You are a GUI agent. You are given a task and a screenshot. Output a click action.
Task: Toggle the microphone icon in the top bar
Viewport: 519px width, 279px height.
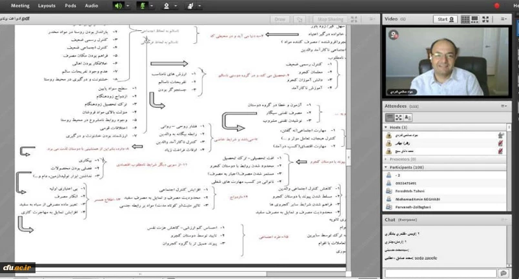(x=142, y=5)
